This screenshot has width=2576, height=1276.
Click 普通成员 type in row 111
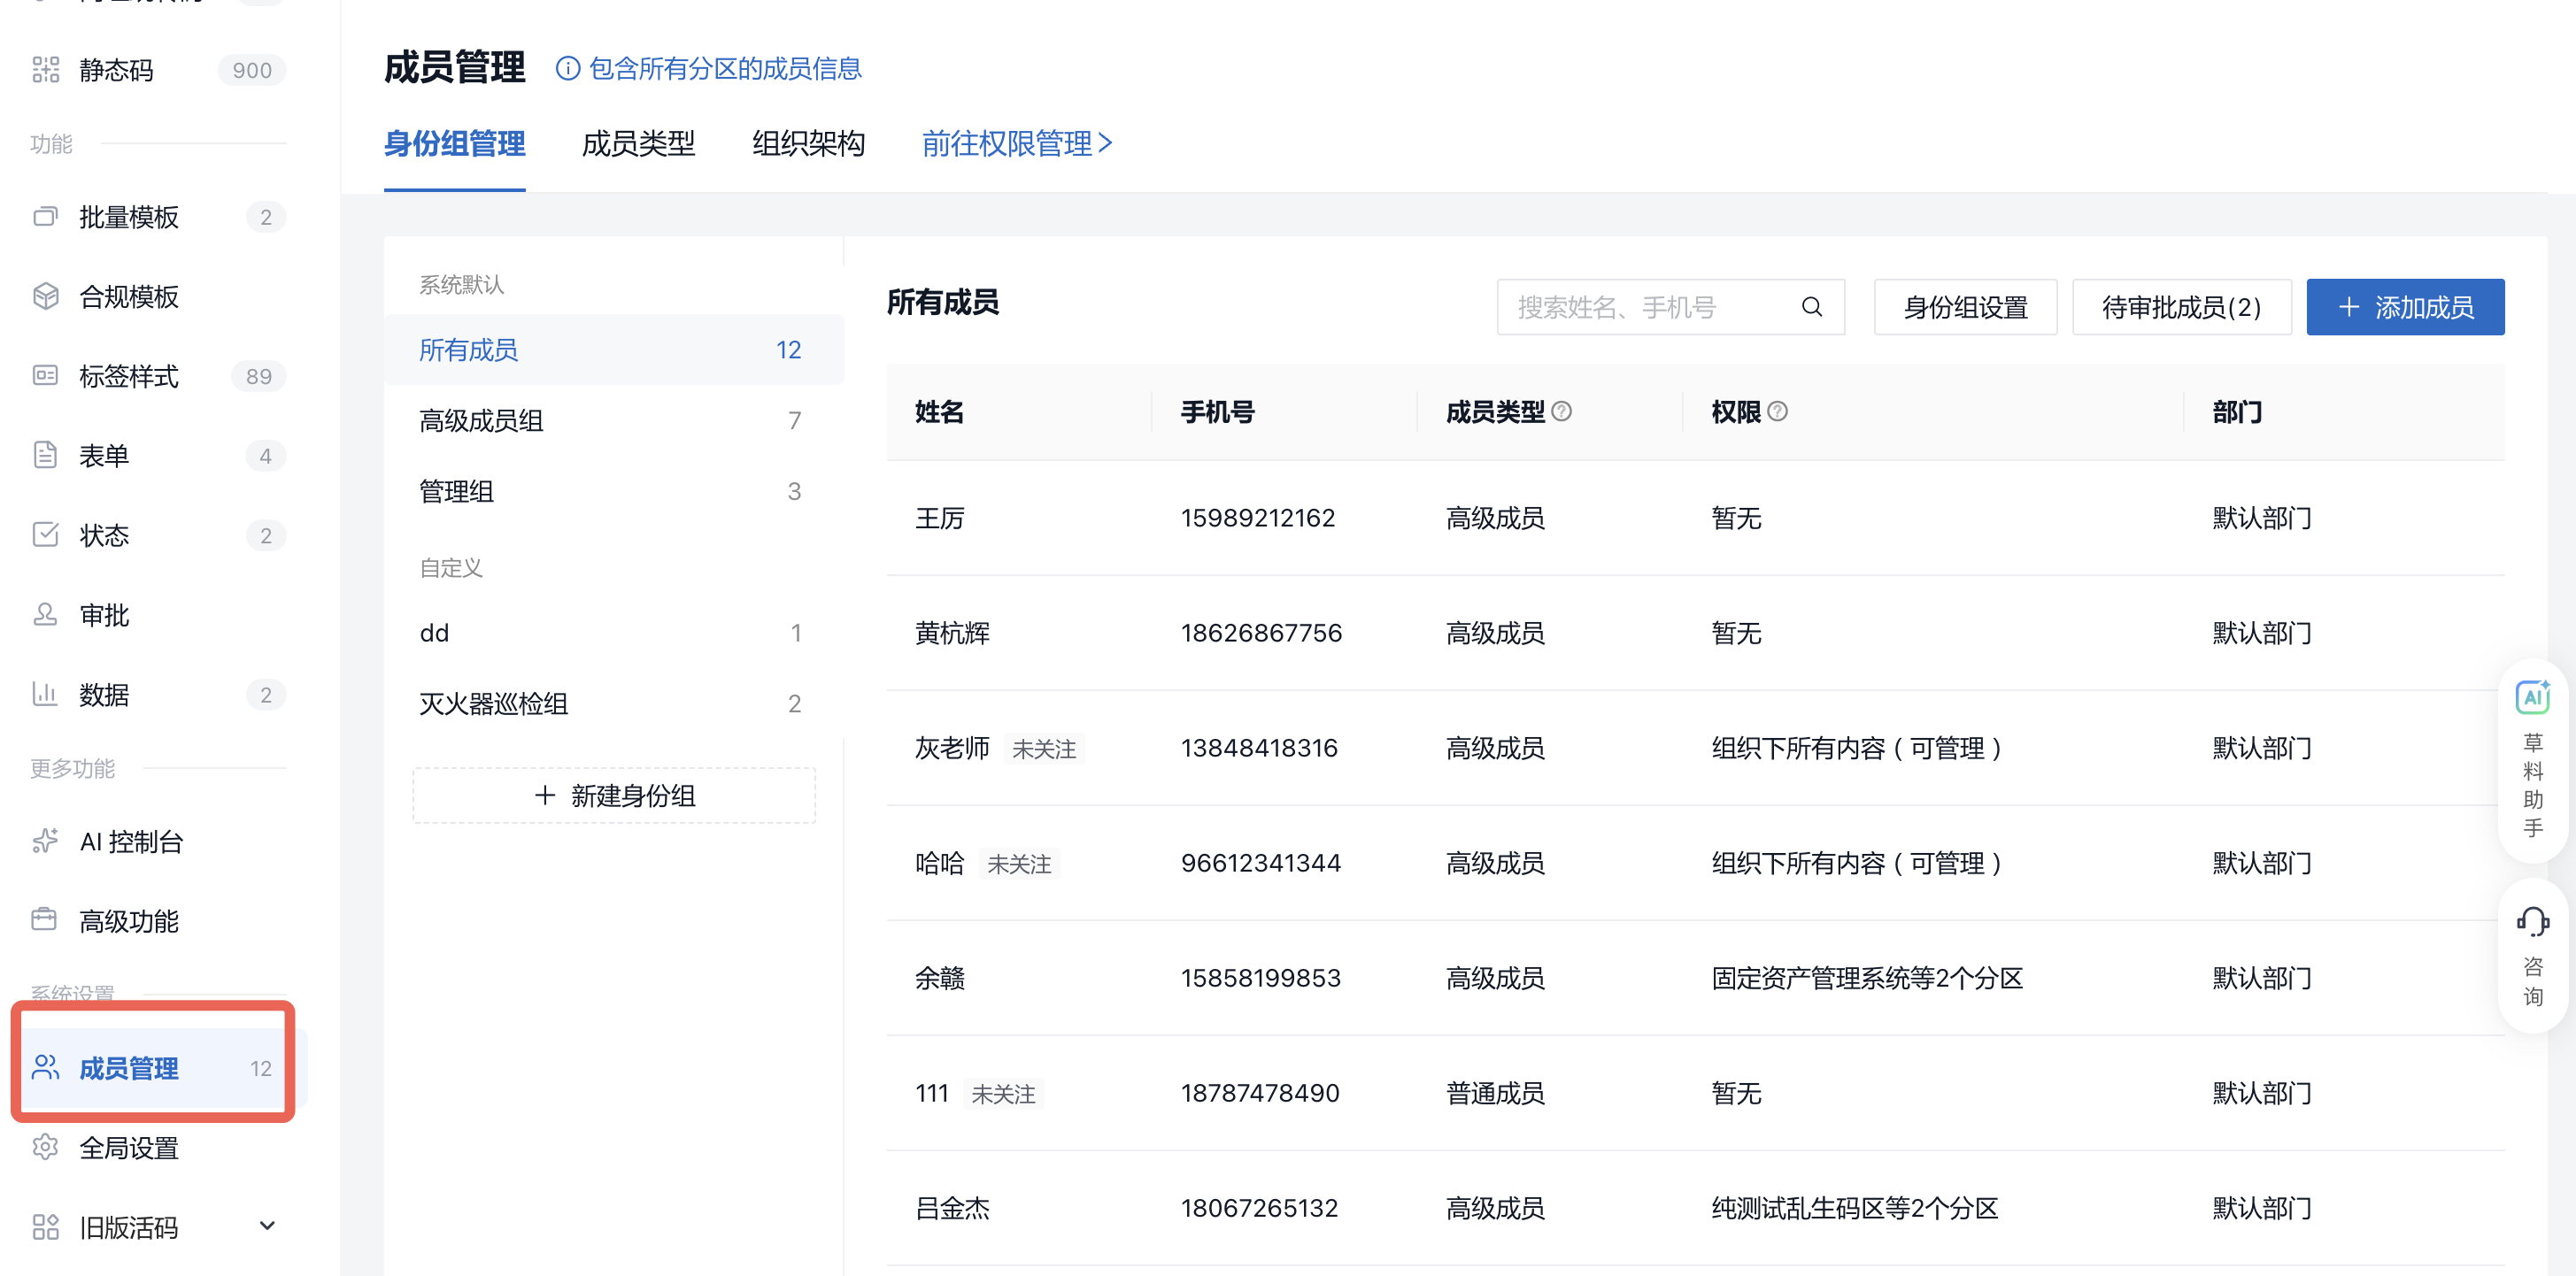[x=1495, y=1093]
